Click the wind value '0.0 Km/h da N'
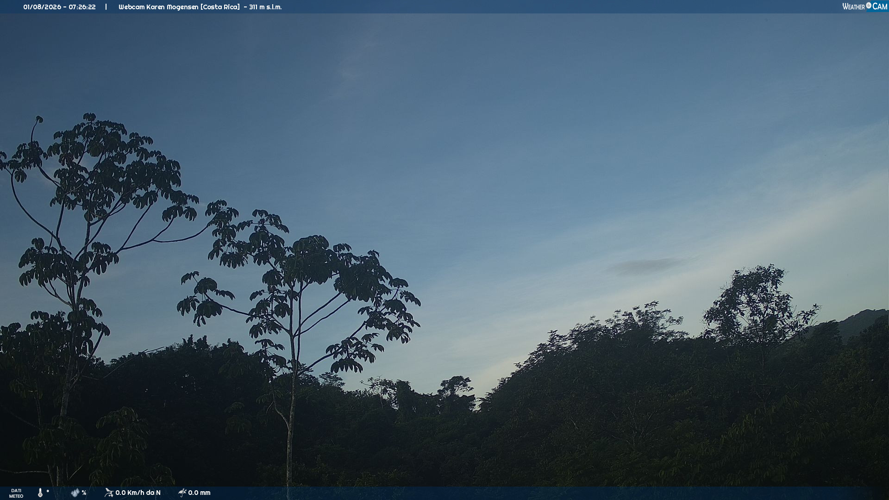Viewport: 889px width, 500px height. 138,493
